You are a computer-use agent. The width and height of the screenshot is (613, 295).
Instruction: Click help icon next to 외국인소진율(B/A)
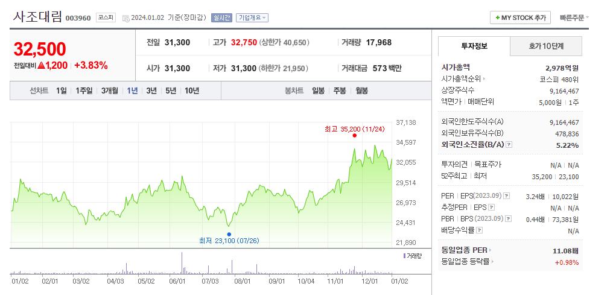[509, 145]
